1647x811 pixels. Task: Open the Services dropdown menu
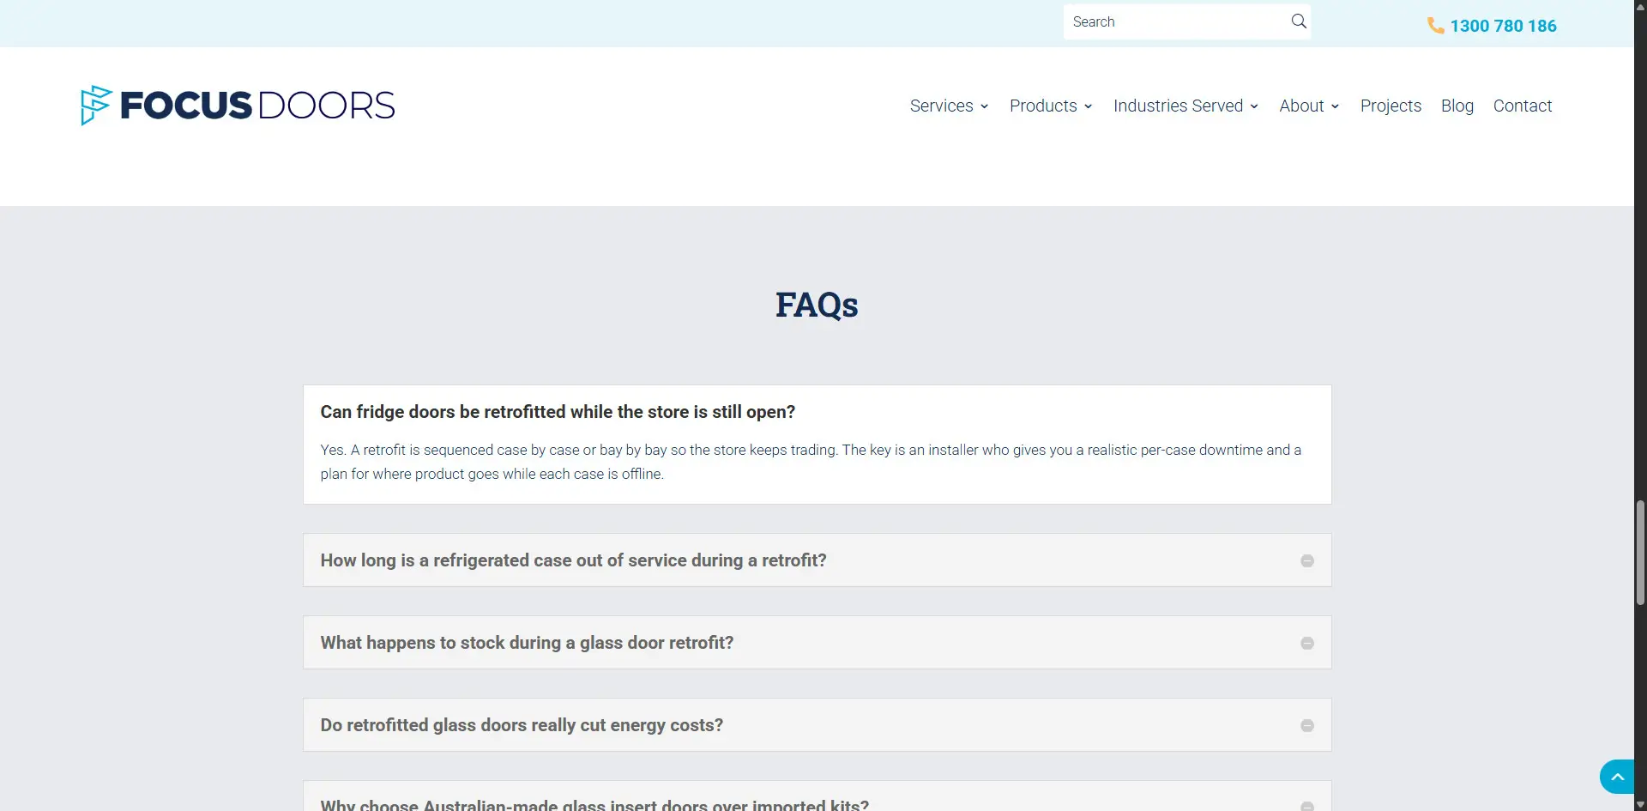[950, 106]
